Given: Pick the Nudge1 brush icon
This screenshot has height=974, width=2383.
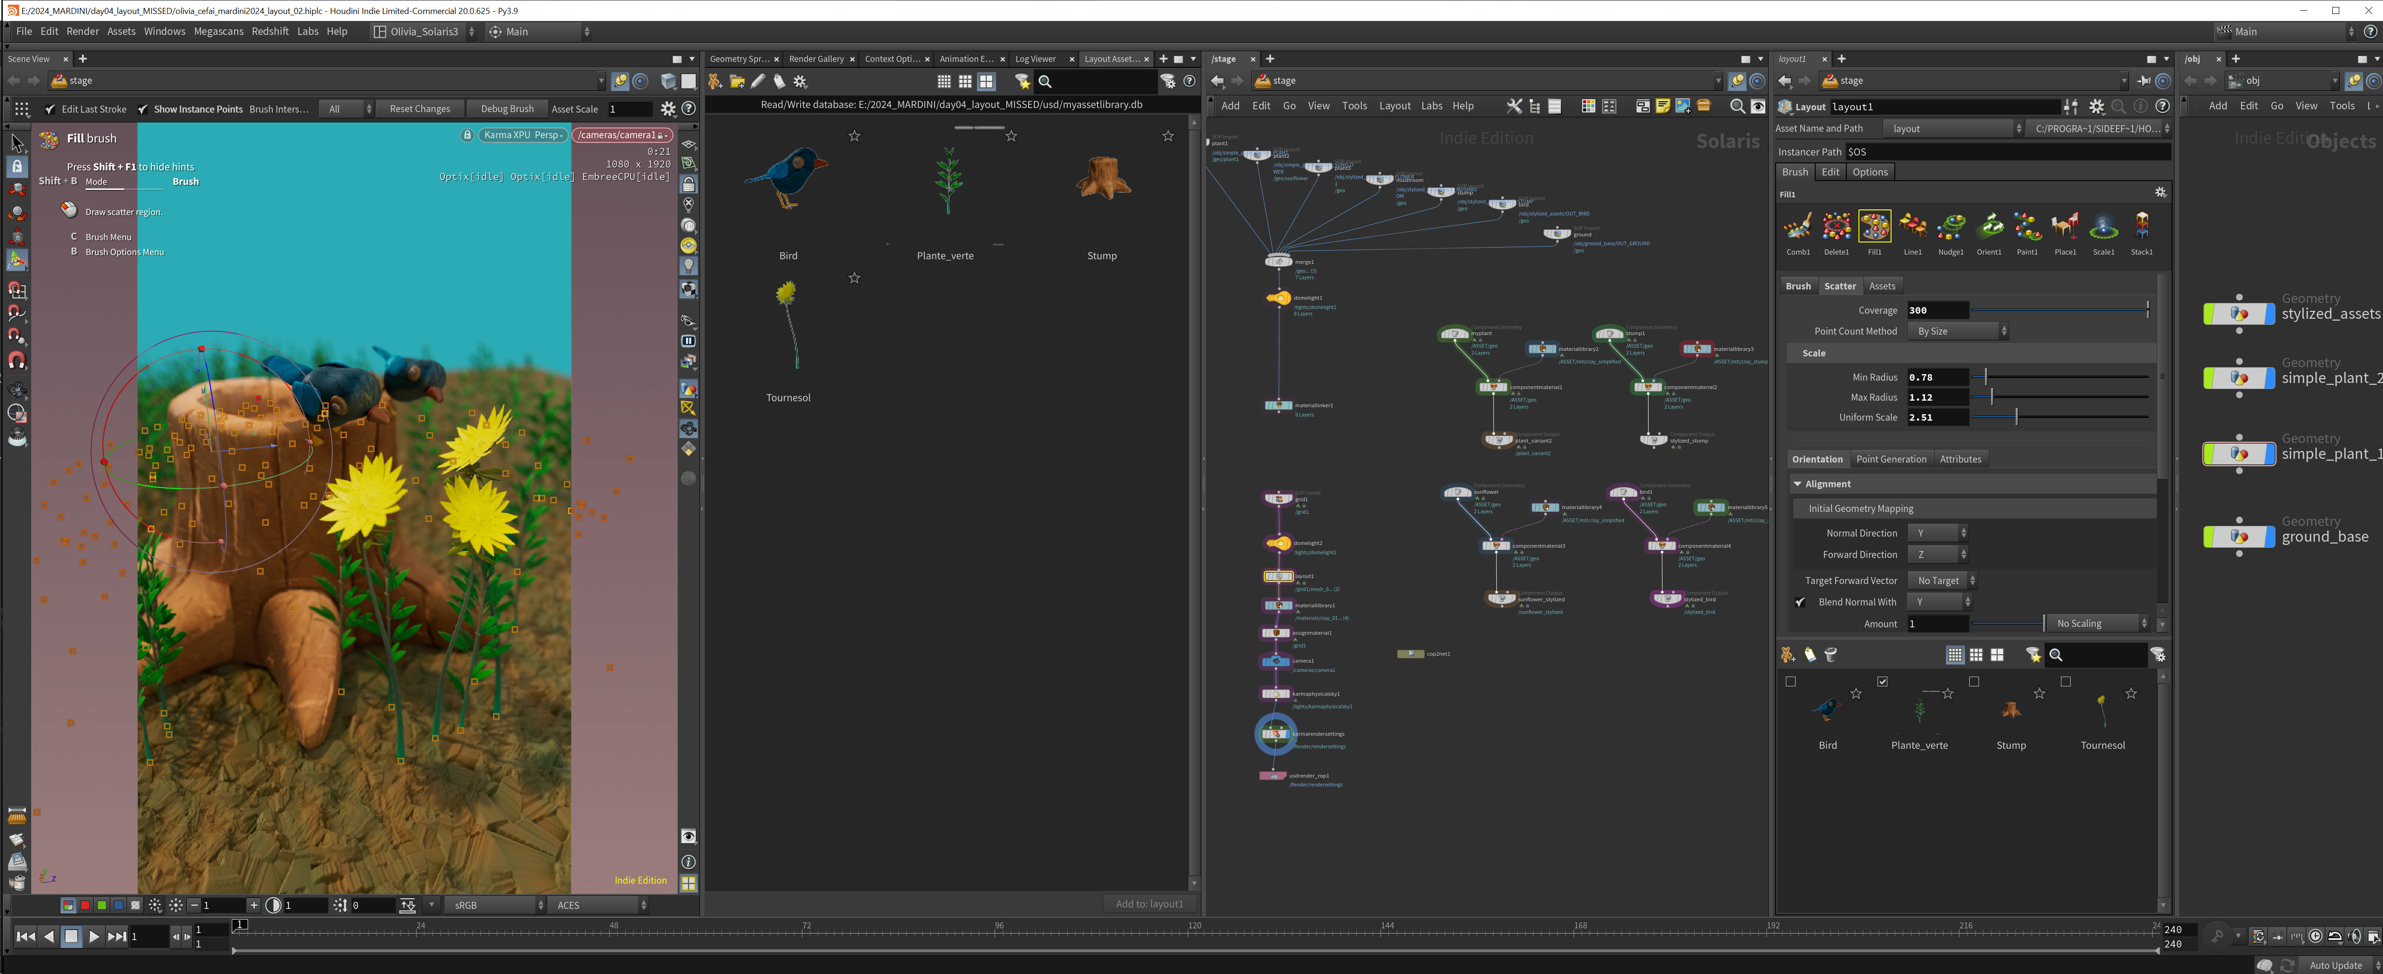Looking at the screenshot, I should [1951, 227].
